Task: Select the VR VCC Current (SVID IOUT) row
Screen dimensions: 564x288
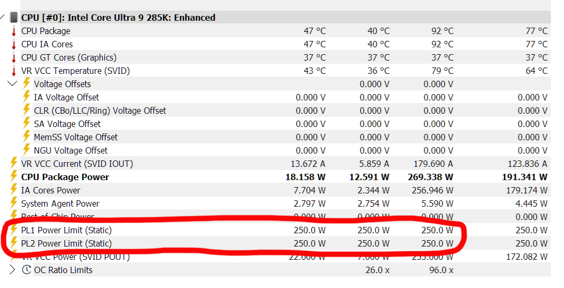Action: click(77, 164)
